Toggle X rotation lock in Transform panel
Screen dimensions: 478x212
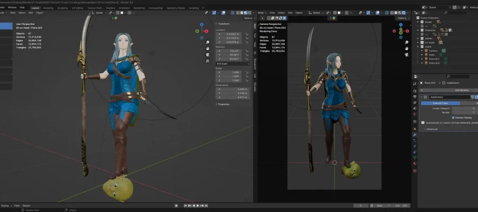click(246, 51)
